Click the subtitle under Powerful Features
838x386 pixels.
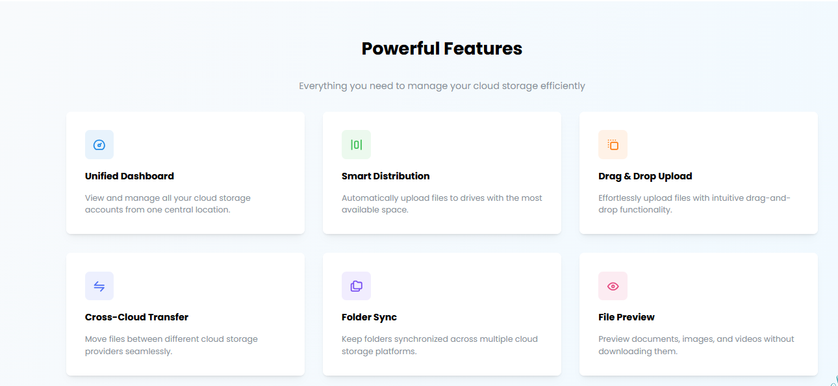pos(442,85)
